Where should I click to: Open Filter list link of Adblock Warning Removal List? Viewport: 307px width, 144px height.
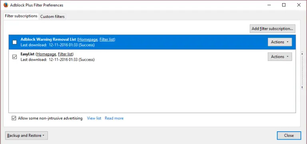click(107, 39)
